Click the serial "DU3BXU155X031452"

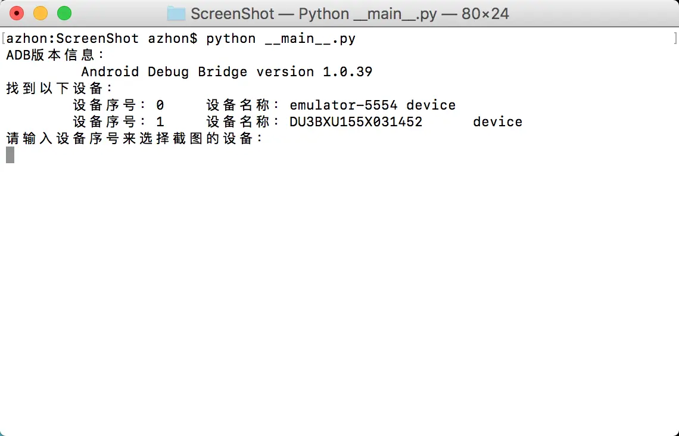click(356, 122)
